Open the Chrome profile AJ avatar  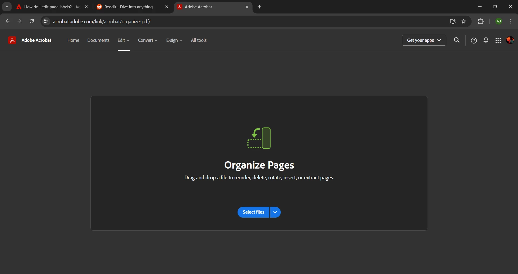(x=499, y=21)
